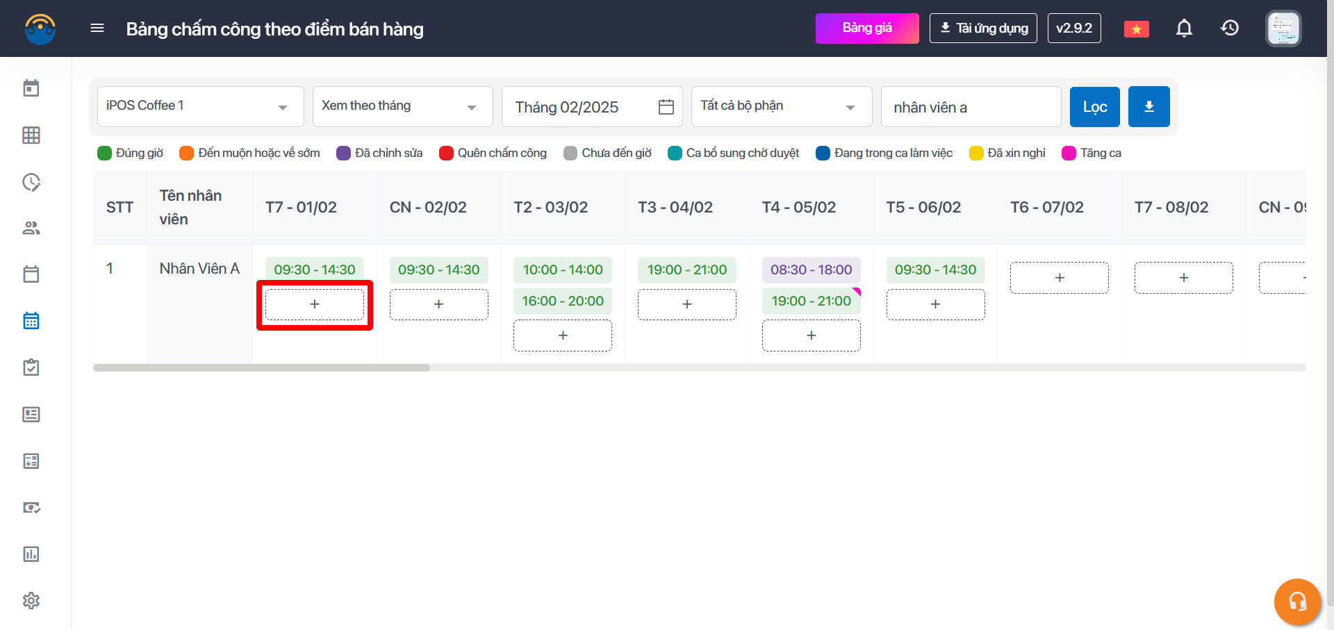The image size is (1334, 630).
Task: Open the user avatar profile
Action: [x=1283, y=28]
